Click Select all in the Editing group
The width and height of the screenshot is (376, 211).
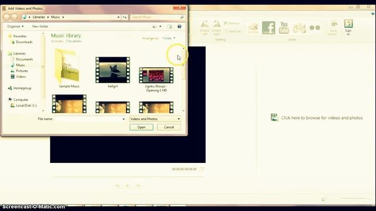click(x=233, y=31)
